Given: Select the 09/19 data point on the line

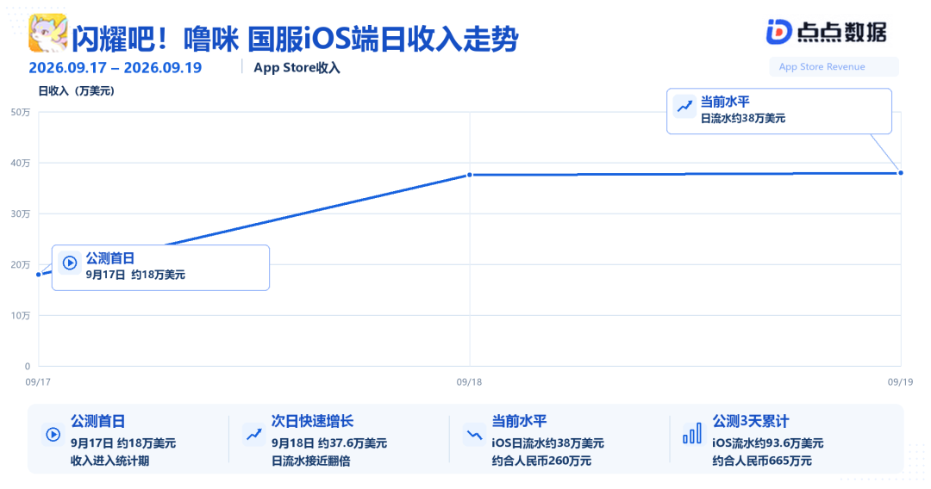Looking at the screenshot, I should tap(901, 173).
